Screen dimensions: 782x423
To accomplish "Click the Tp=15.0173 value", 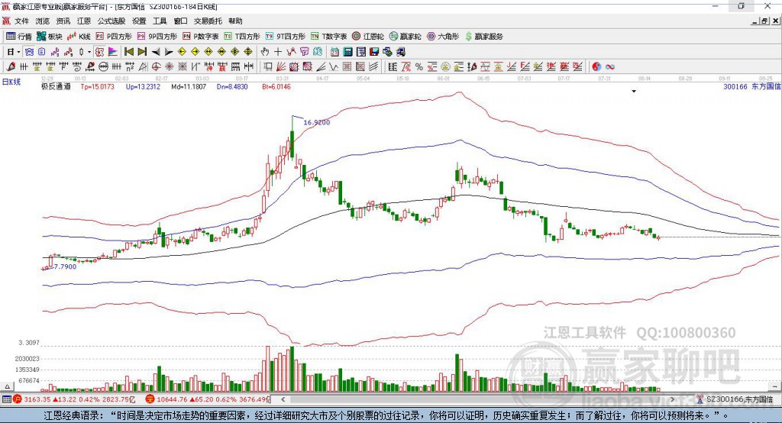I will (x=97, y=87).
